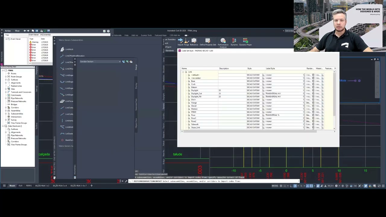Select the LinkWidth subassembly icon
Screen dimensions: 386x217
coord(62,127)
